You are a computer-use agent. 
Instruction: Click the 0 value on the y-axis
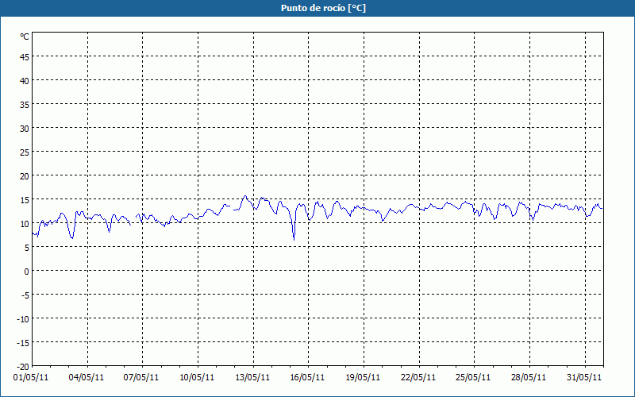tap(27, 272)
